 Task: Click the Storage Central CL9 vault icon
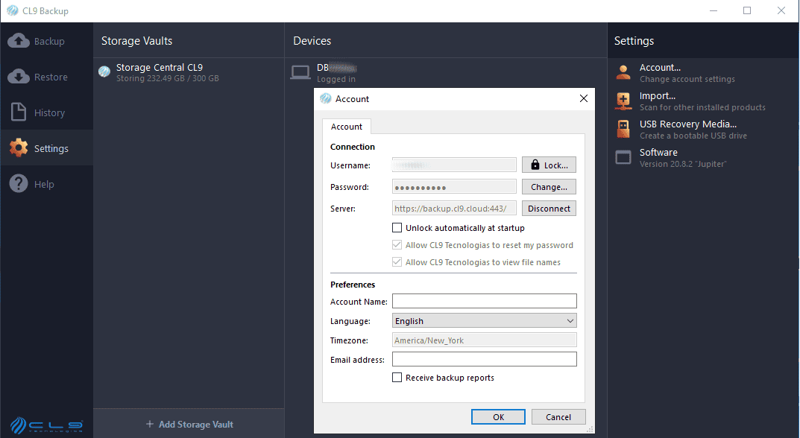pos(104,72)
